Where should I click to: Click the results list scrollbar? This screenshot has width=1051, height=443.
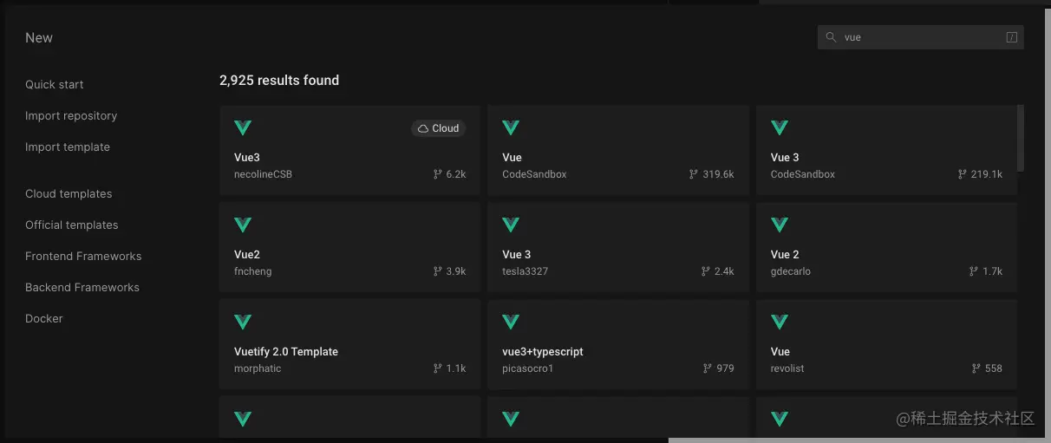(1021, 139)
